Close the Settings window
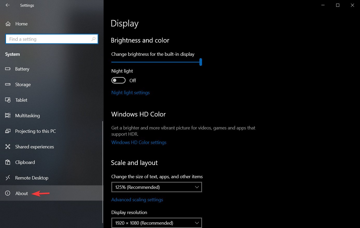Screen dimensions: 360x228 [352, 5]
